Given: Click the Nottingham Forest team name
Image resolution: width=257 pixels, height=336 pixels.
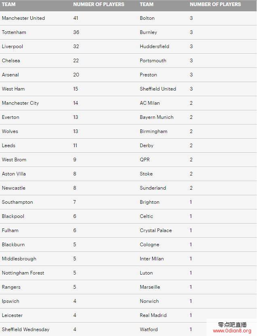Looking at the screenshot, I should (x=23, y=273).
